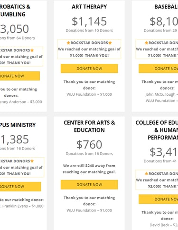Click the $760 donation total
The width and height of the screenshot is (178, 230).
pyautogui.click(x=89, y=144)
